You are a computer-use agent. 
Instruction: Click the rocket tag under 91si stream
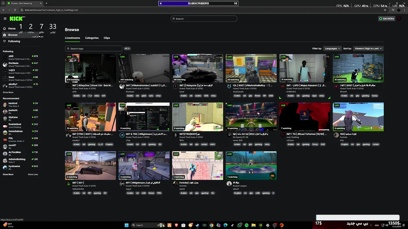tap(376, 144)
